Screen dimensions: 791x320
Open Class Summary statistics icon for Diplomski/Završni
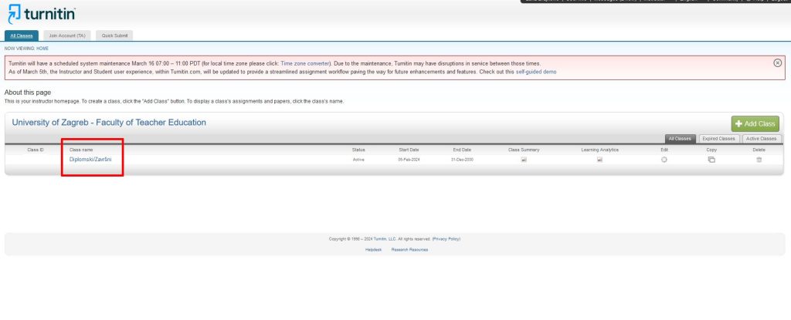coord(523,160)
